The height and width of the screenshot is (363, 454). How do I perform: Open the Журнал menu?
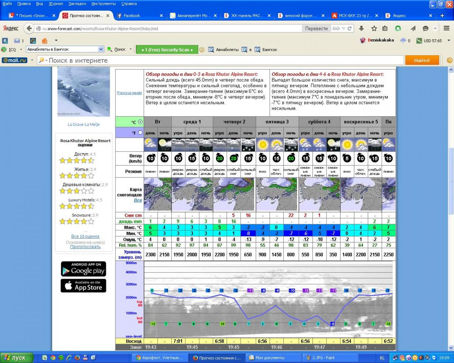[x=56, y=4]
